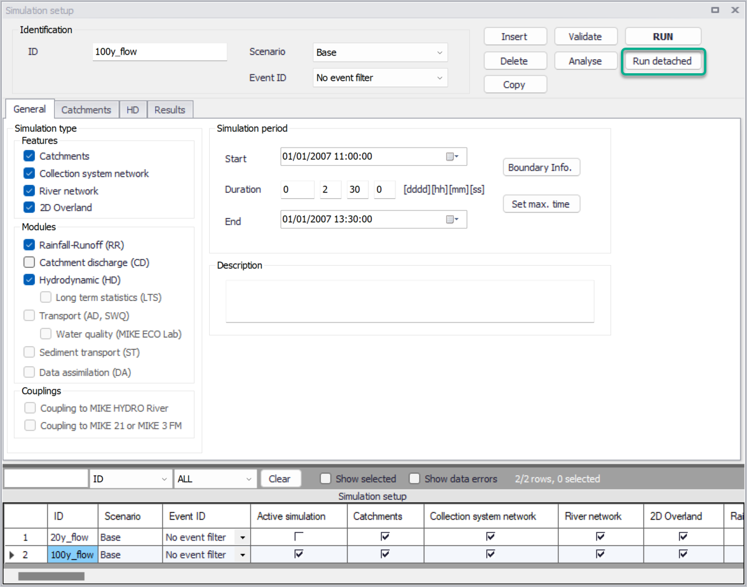Image resolution: width=747 pixels, height=587 pixels.
Task: Click the Delete button
Action: point(515,61)
